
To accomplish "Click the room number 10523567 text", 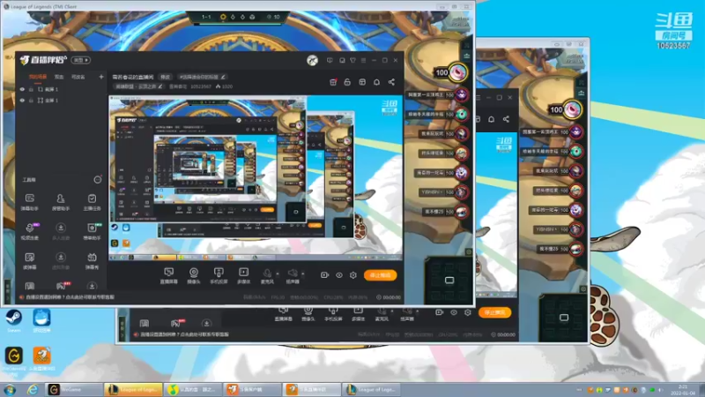I will (201, 86).
